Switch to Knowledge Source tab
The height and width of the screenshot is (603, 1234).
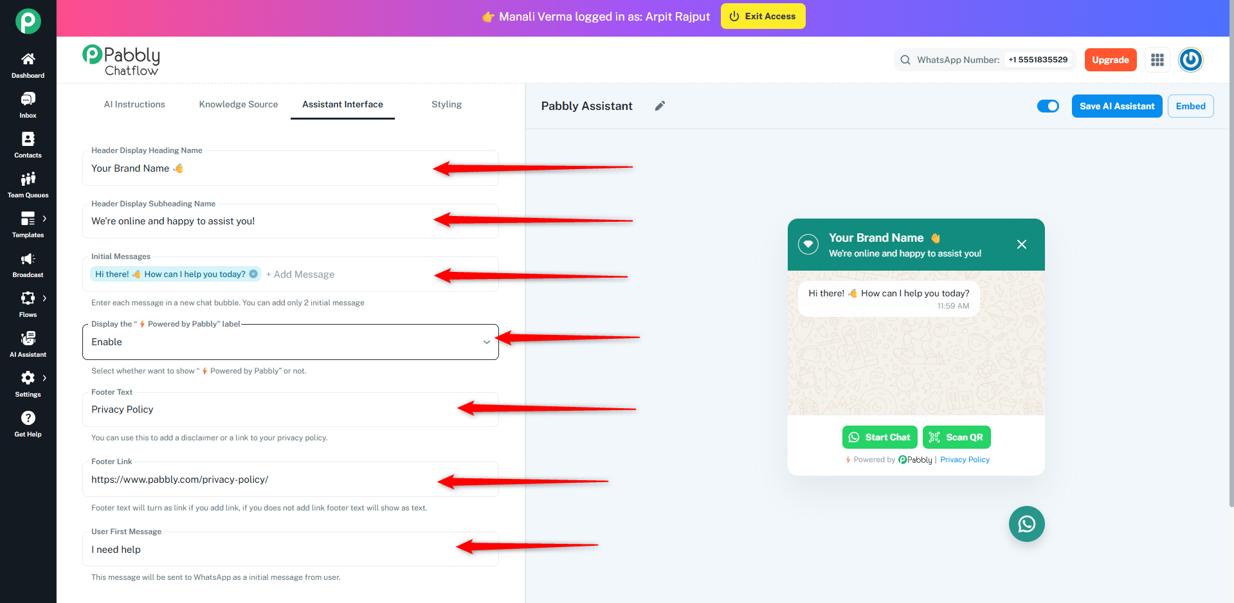tap(239, 104)
